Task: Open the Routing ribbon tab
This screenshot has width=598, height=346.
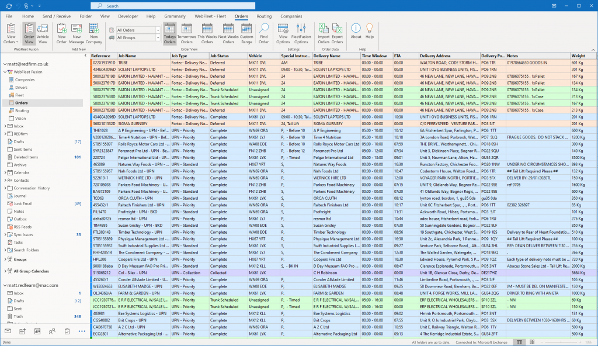Action: 264,16
